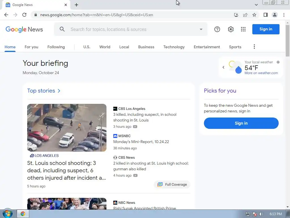290x218 pixels.
Task: Click the 6:13 PM taskbar clock
Action: click(276, 214)
